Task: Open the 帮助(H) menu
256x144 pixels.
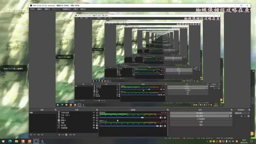Action: 83,9
